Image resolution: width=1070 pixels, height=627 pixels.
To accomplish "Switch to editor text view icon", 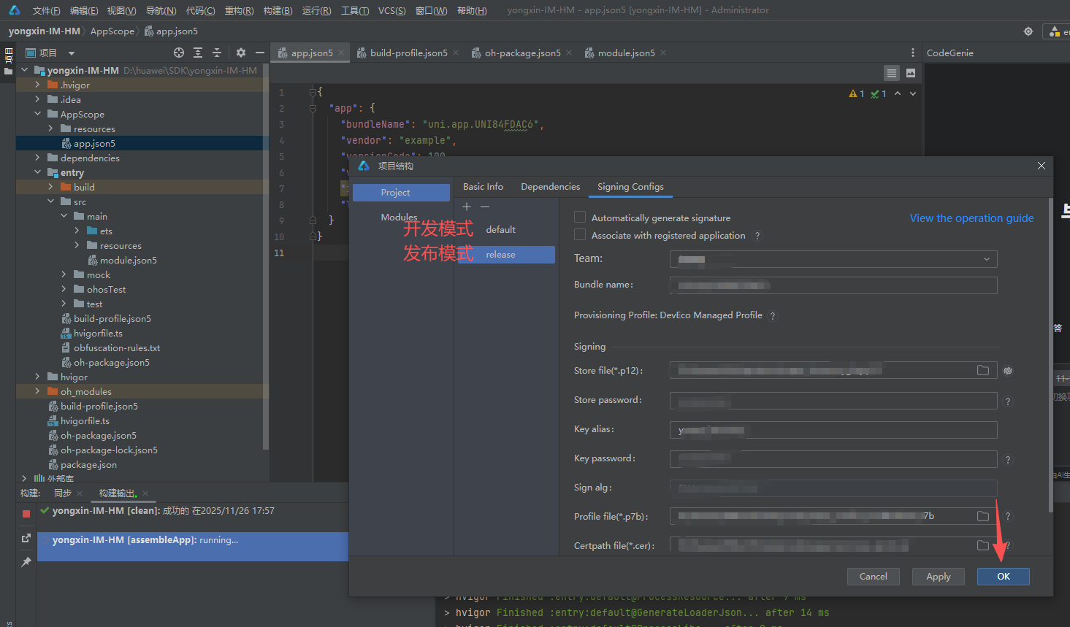I will 892,73.
